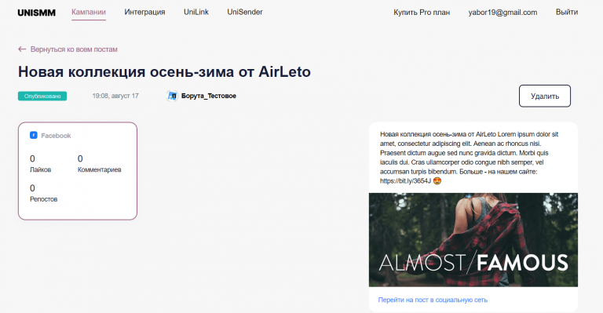Click the date 19:08, август 17
Image resolution: width=603 pixels, height=313 pixels.
(x=115, y=96)
